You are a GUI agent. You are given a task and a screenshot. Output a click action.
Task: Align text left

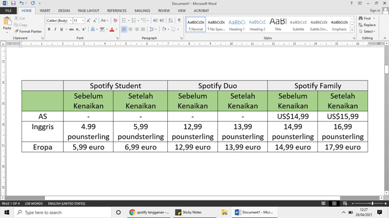pos(124,29)
